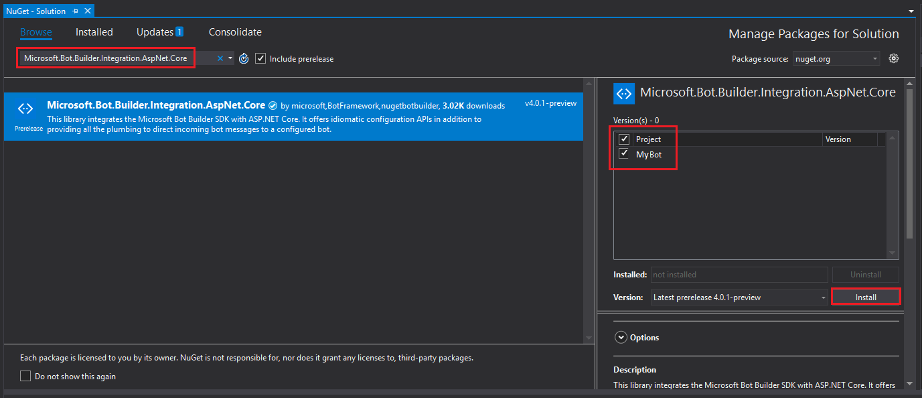This screenshot has width=922, height=398.
Task: Uncheck the Include prerelease checkbox
Action: point(260,58)
